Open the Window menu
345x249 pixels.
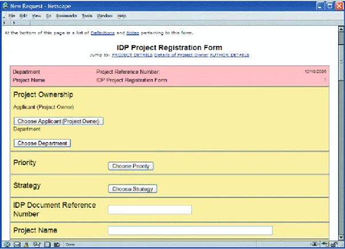[x=104, y=15]
